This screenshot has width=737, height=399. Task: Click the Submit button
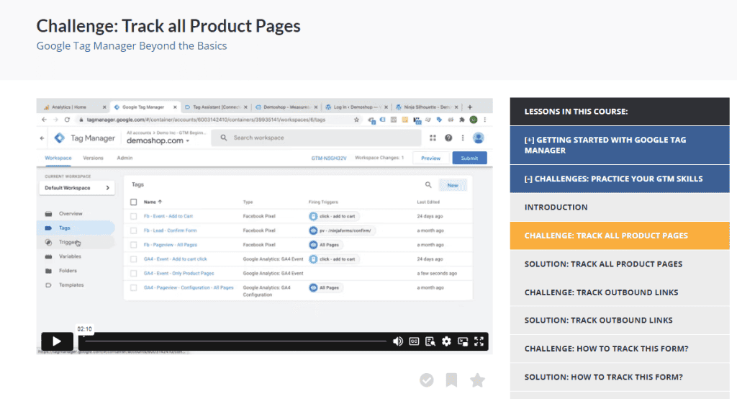[469, 158]
